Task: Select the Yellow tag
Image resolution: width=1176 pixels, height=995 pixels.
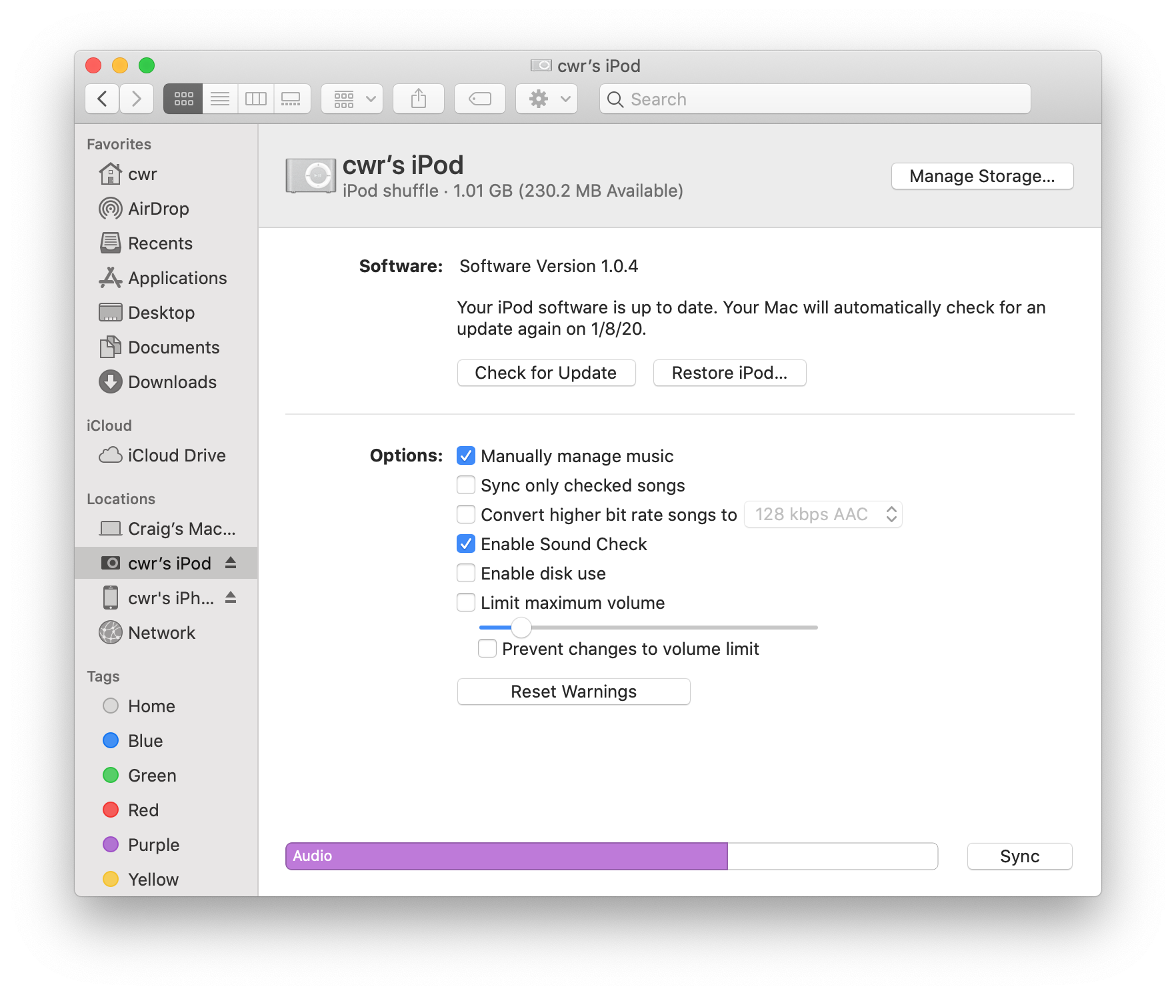Action: (x=166, y=880)
